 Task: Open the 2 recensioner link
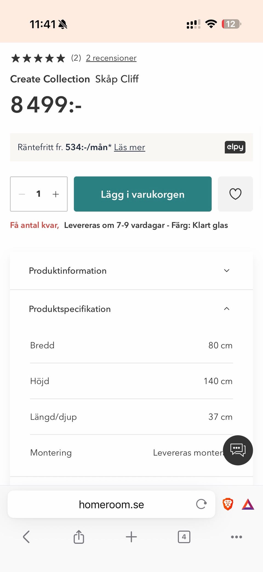coord(111,58)
